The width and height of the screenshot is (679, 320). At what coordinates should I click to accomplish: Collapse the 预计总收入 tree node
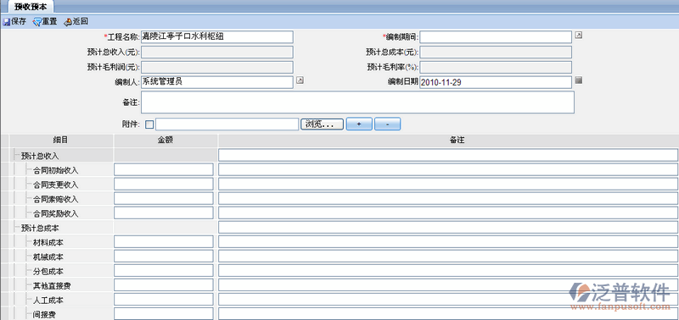(x=16, y=156)
